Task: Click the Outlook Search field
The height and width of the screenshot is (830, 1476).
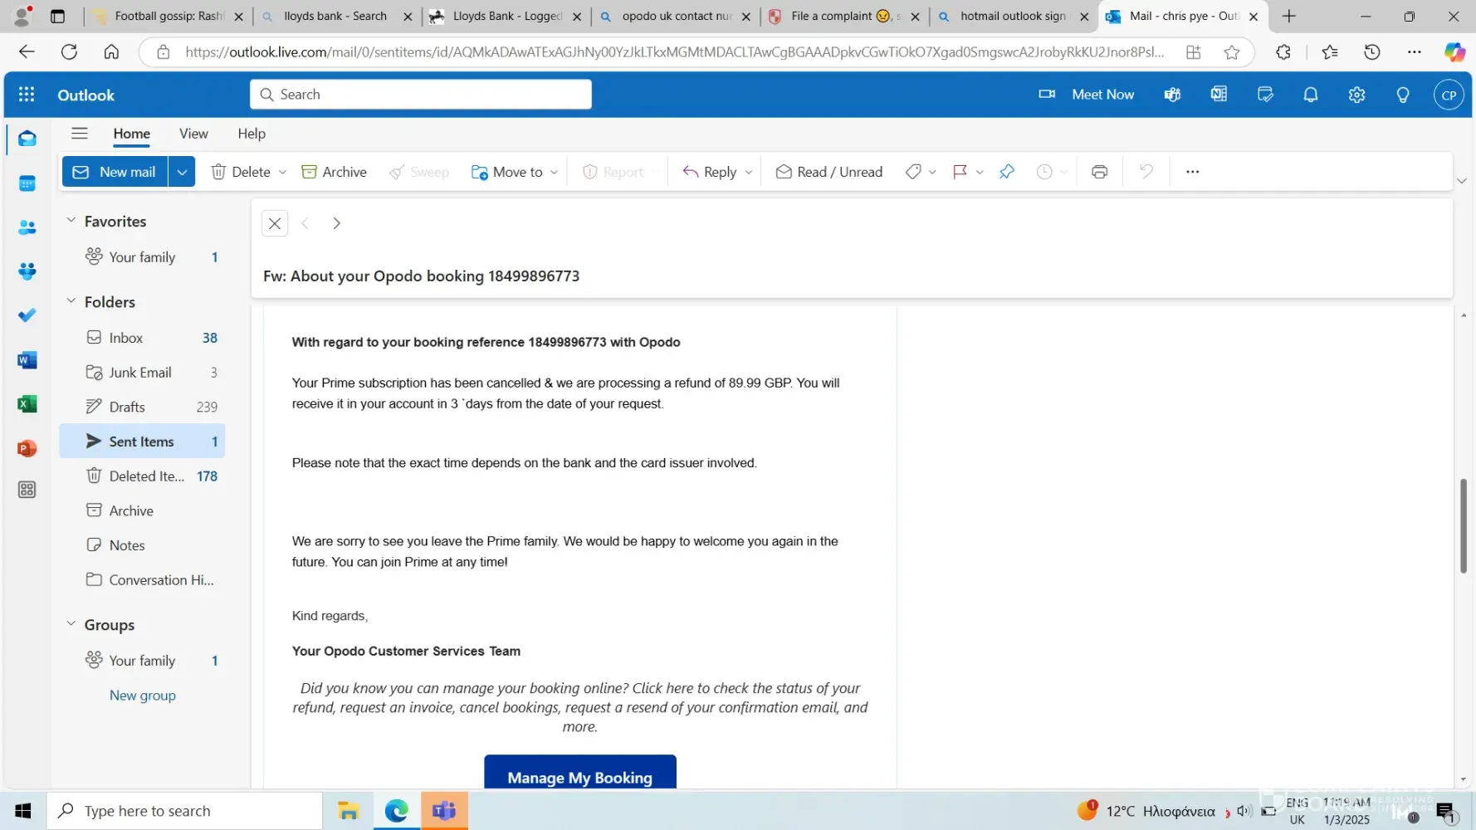Action: (421, 95)
